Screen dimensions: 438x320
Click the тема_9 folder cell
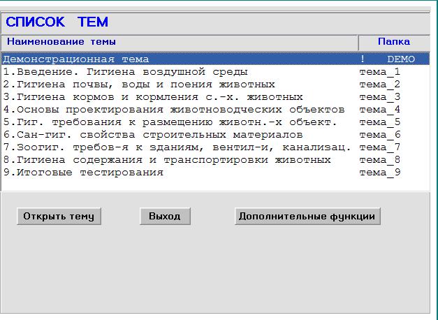(x=379, y=173)
